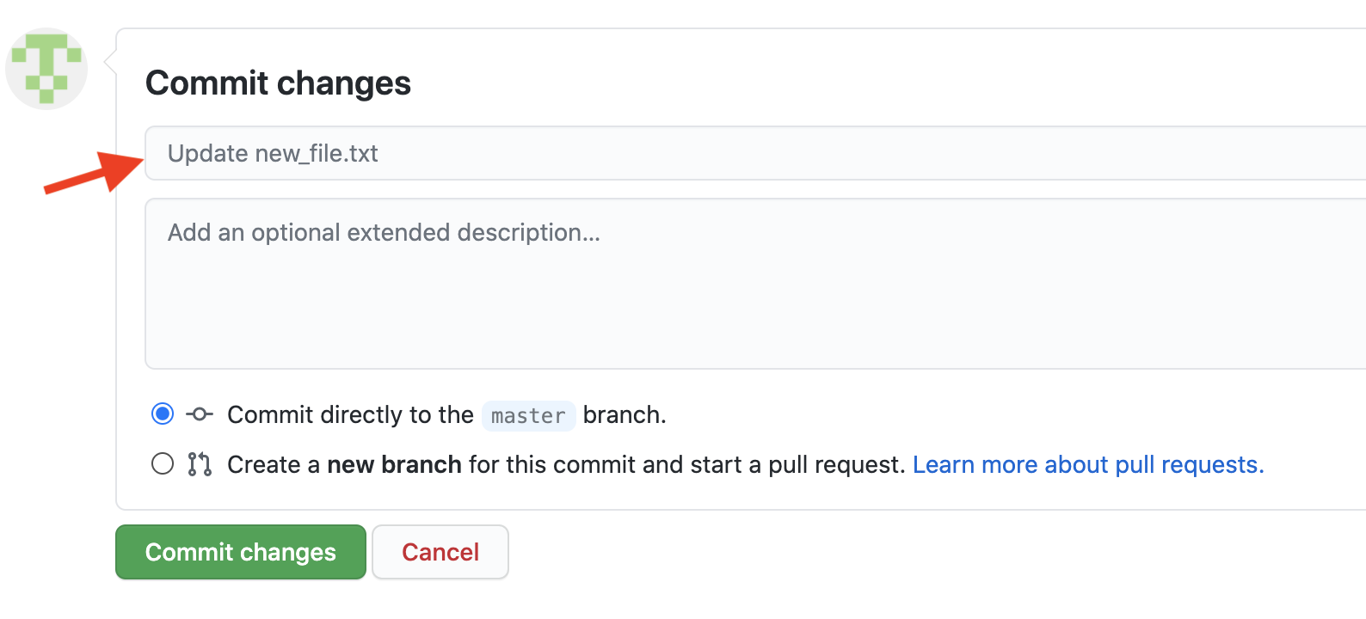The width and height of the screenshot is (1366, 619).
Task: Click the "Commit directly to the" label text
Action: tap(350, 414)
